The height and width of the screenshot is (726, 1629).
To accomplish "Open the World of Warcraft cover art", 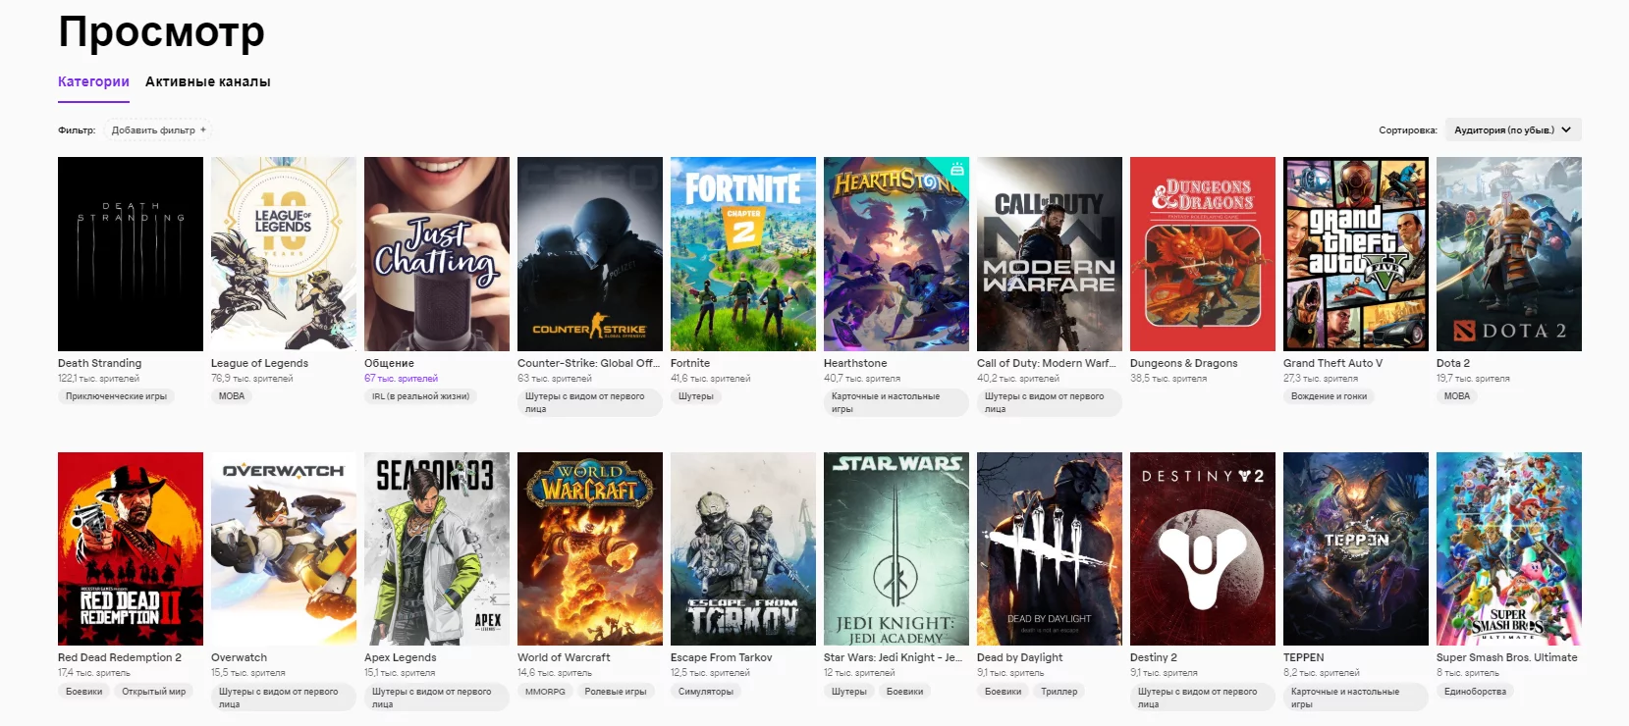I will coord(590,548).
